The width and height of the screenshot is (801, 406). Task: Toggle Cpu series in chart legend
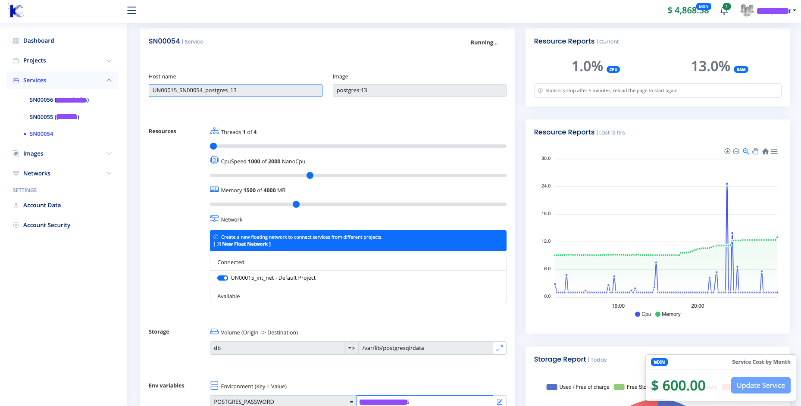pos(643,314)
